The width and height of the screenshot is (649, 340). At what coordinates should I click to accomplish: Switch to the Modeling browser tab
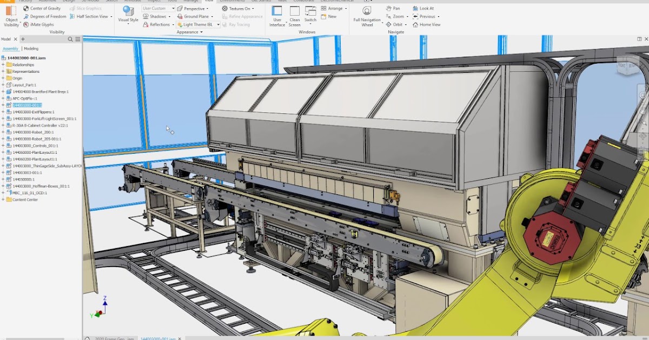point(31,49)
